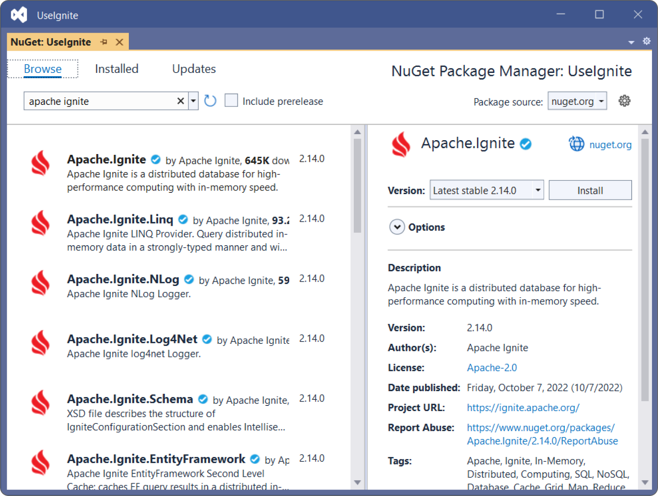
Task: Click the Install button
Action: (x=590, y=190)
